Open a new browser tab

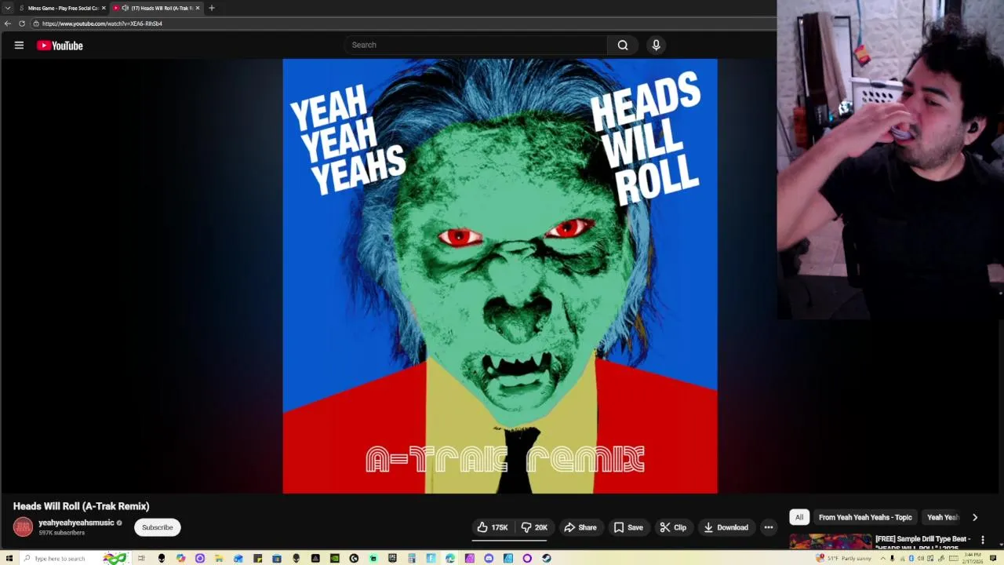pyautogui.click(x=212, y=8)
